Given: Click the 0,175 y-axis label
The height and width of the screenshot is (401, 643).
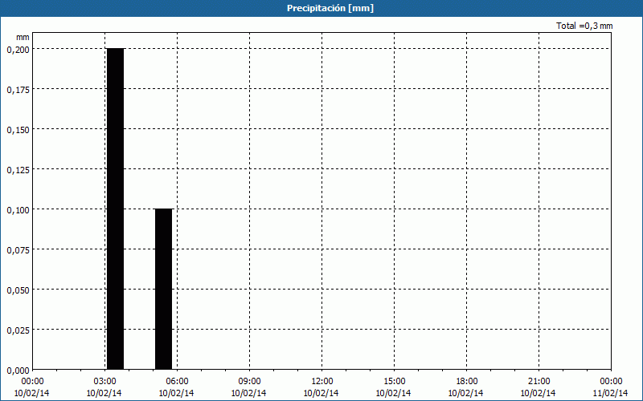Looking at the screenshot, I should click(18, 90).
